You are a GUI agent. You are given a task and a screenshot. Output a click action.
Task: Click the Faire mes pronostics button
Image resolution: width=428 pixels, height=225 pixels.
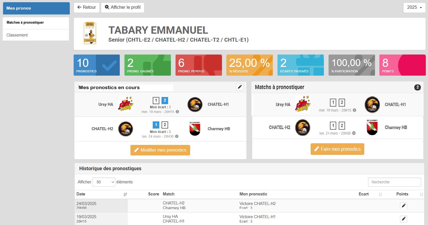[337, 149]
